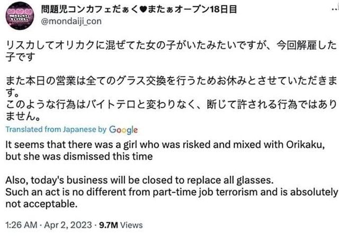Click the Japanese line starting また本日の営業
339x236 pixels.
[169, 80]
